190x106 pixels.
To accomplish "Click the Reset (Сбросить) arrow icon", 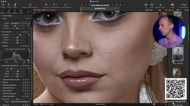I will click(x=46, y=5).
